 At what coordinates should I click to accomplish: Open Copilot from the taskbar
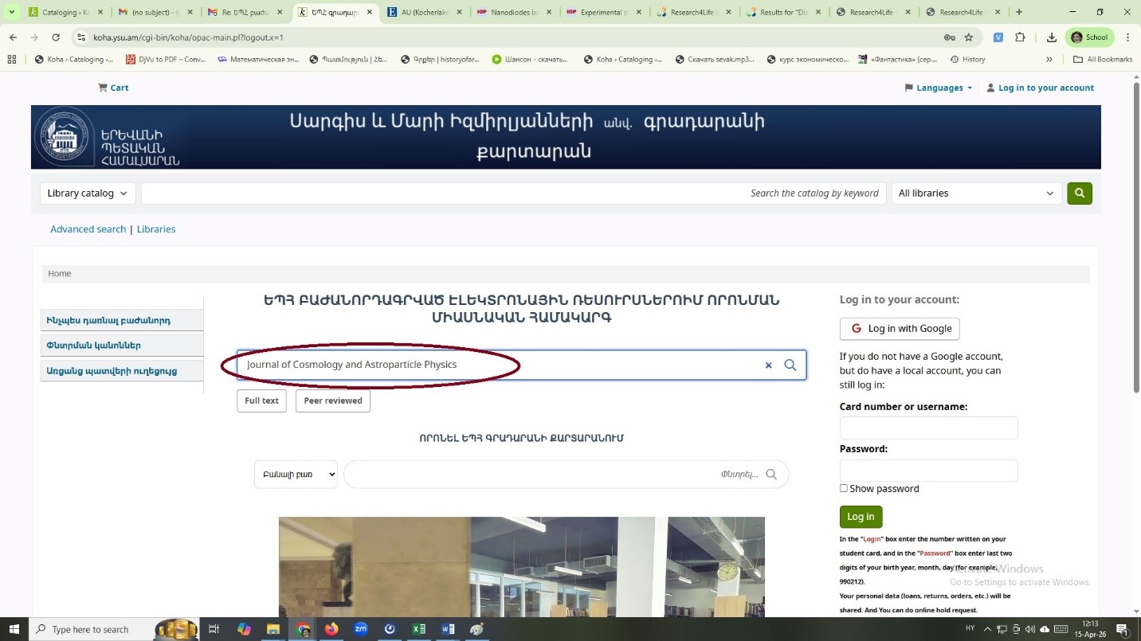tap(244, 629)
